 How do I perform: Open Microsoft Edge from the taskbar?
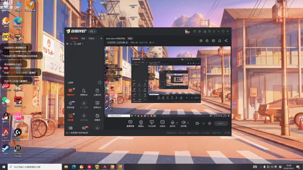[x=74, y=167]
